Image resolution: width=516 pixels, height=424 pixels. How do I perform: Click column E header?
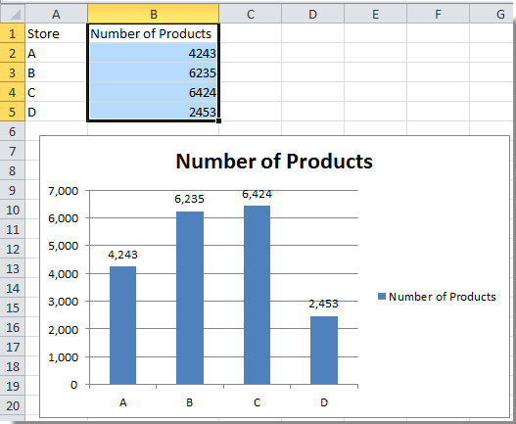(375, 14)
